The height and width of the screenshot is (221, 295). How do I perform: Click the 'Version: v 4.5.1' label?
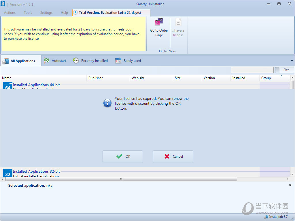click(x=22, y=5)
